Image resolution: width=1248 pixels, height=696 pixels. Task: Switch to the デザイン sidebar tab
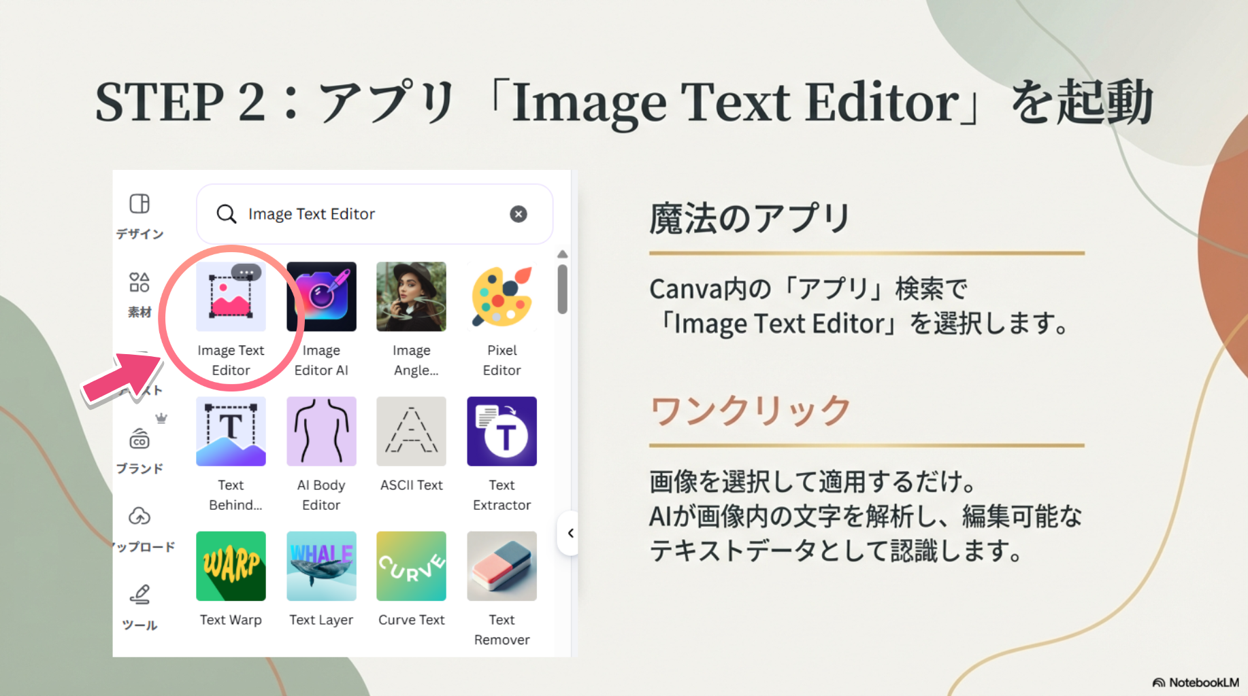coord(139,215)
